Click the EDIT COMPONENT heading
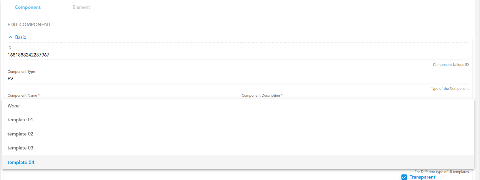This screenshot has width=480, height=180. (x=29, y=25)
